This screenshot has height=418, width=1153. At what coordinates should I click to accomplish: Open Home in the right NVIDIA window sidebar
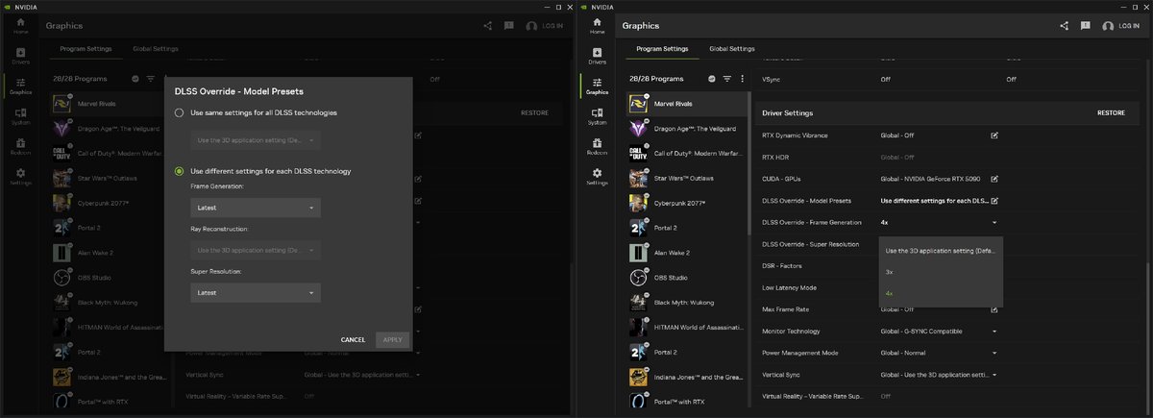597,25
